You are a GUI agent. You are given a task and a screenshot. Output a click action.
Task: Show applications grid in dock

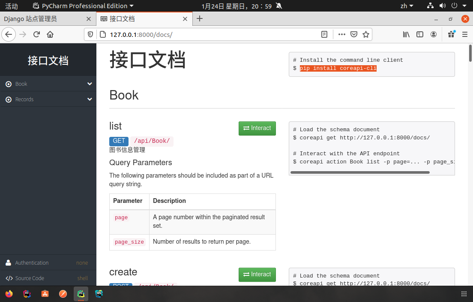[x=464, y=294]
